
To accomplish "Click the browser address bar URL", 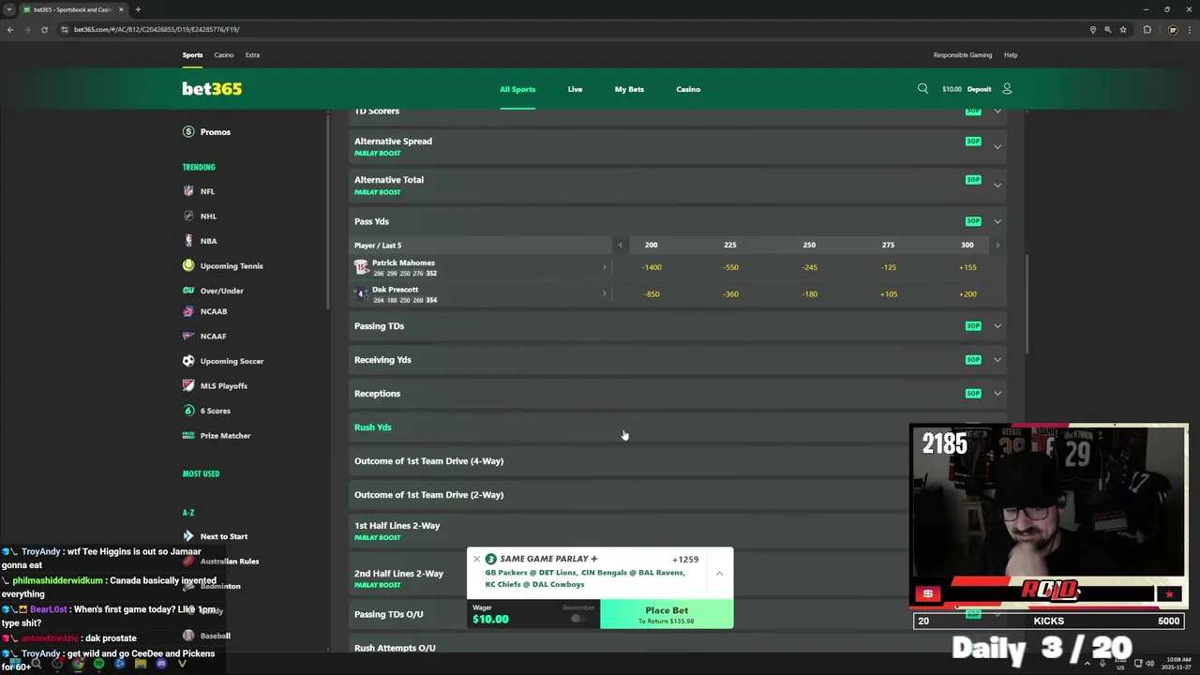I will click(x=157, y=29).
